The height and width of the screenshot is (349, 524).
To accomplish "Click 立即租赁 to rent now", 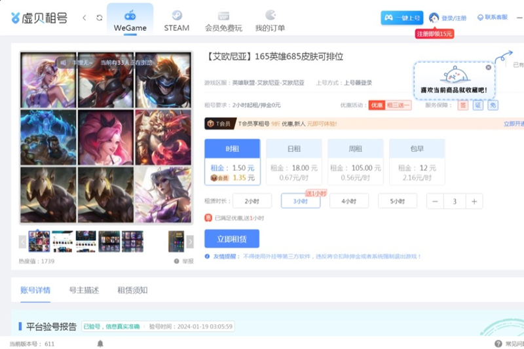I will point(232,238).
